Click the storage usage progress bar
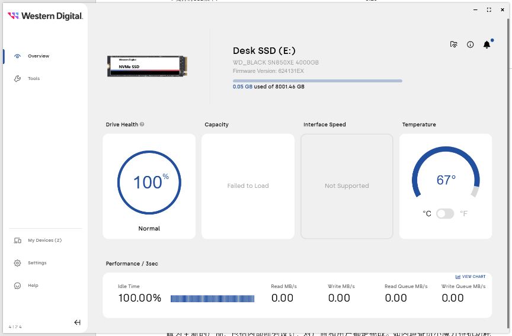The width and height of the screenshot is (512, 336). pyautogui.click(x=318, y=81)
